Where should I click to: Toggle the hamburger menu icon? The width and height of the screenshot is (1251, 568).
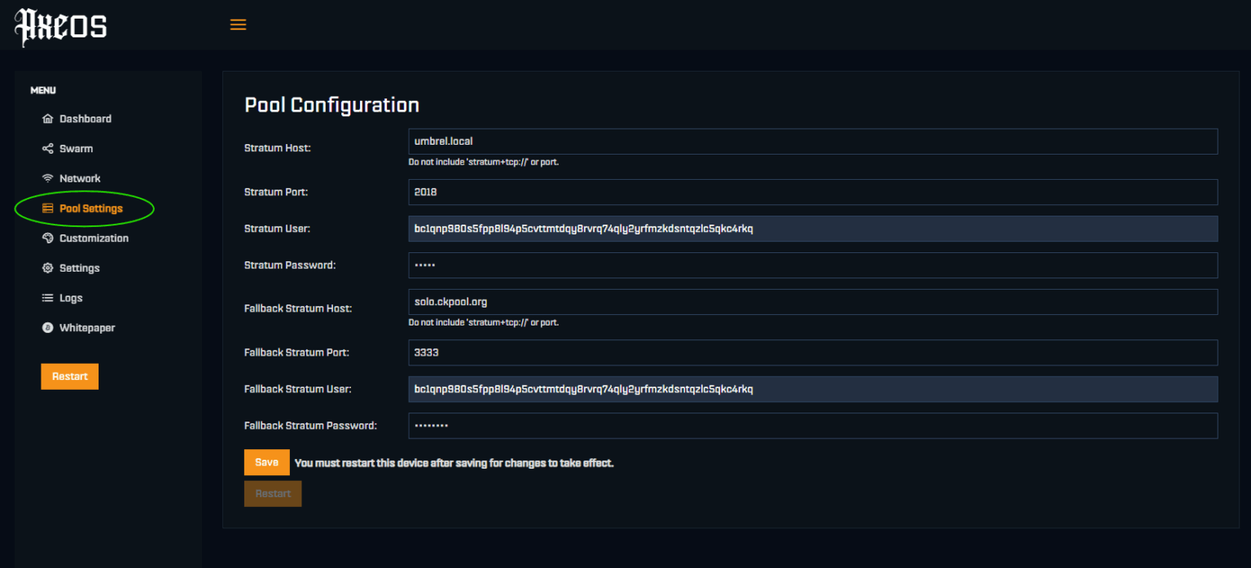[238, 25]
